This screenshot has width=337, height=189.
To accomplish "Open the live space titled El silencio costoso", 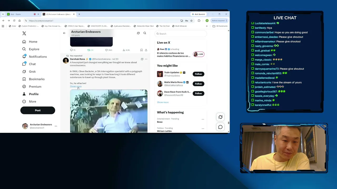I will [174, 55].
